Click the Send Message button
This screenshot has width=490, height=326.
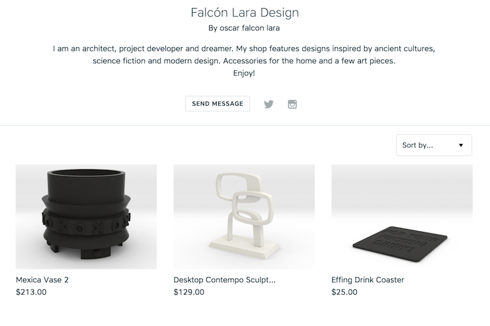pos(217,104)
